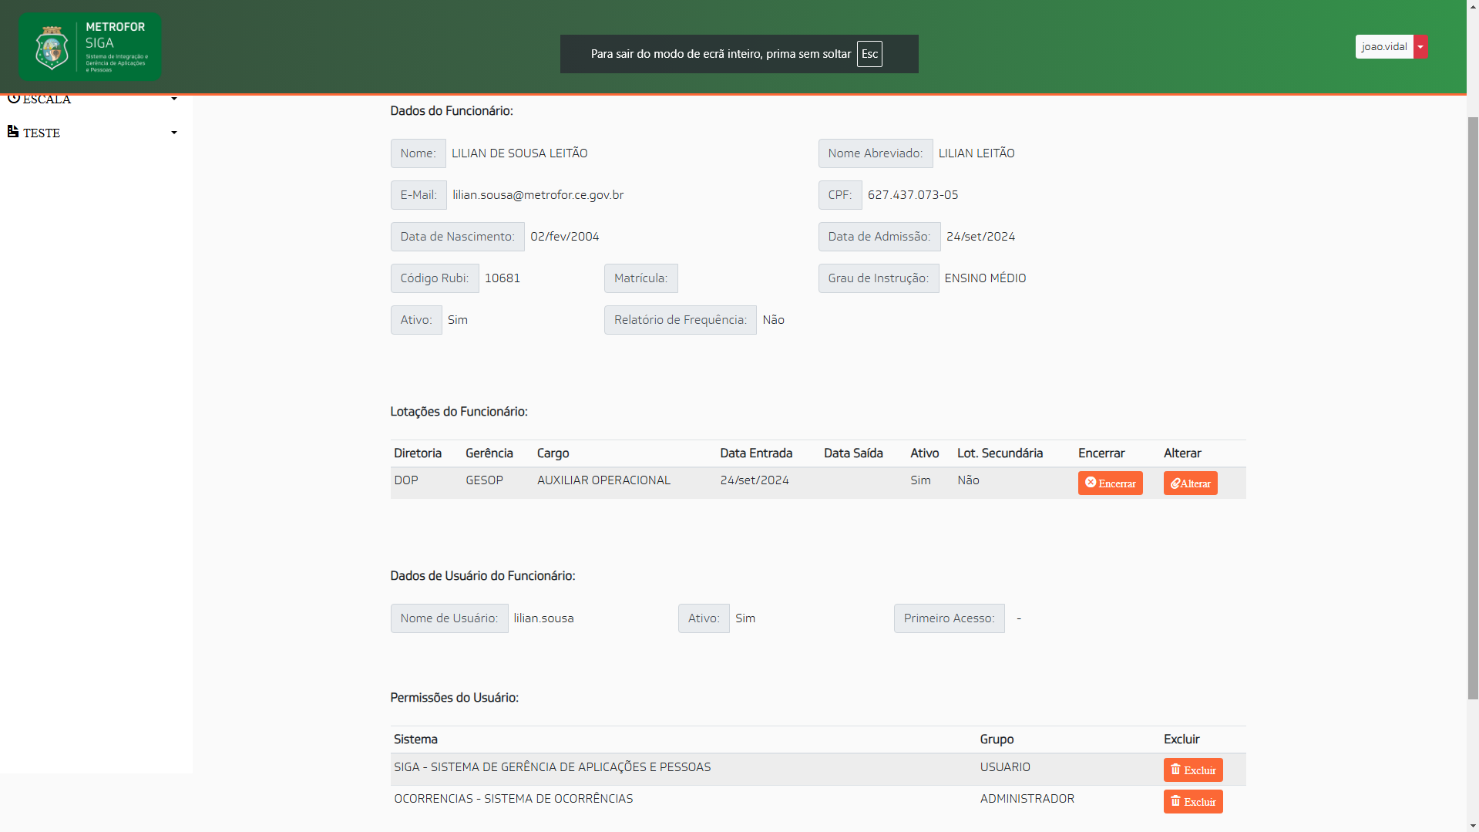Click the SIGA - SISTEMA DE GERÊNCIA row
This screenshot has width=1479, height=832.
(x=818, y=770)
